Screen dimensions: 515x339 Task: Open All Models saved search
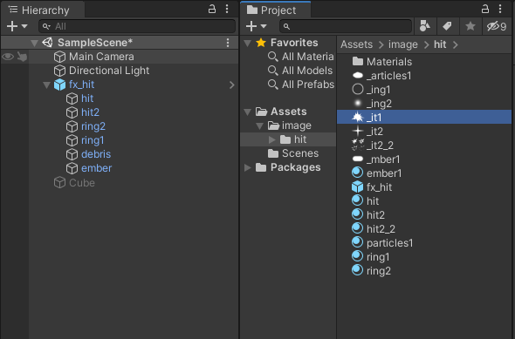[x=307, y=71]
